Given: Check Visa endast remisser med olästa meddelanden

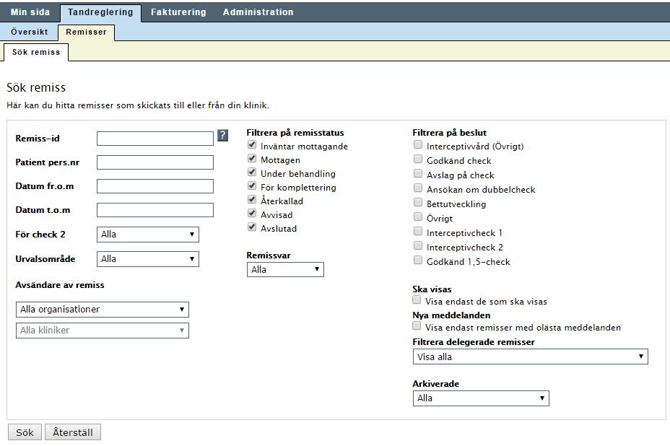Looking at the screenshot, I should [417, 326].
